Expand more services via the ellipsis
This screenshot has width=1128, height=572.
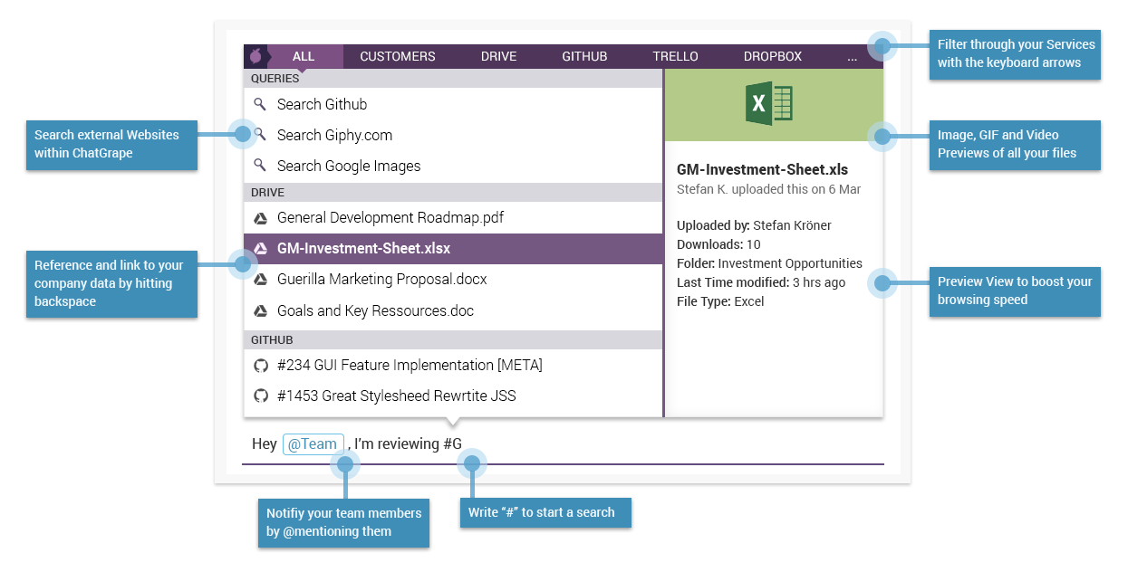point(852,57)
